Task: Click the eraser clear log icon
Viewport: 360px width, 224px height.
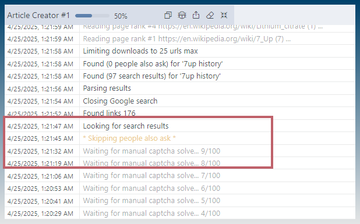Action: point(210,15)
